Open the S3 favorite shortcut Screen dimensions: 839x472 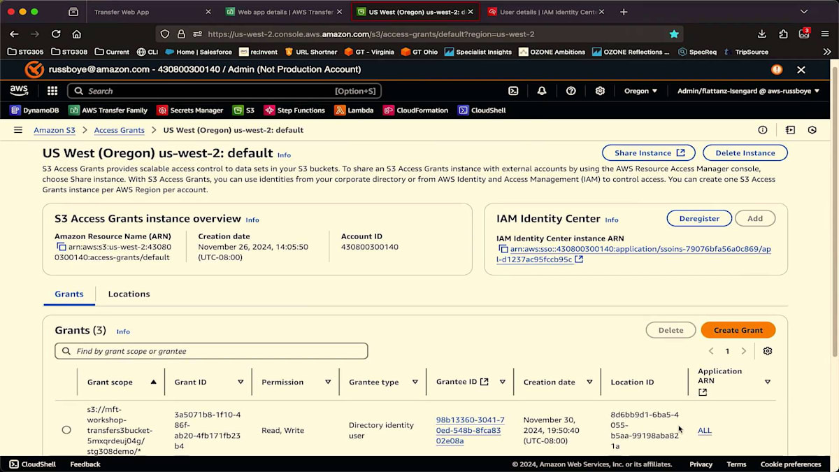(x=243, y=110)
